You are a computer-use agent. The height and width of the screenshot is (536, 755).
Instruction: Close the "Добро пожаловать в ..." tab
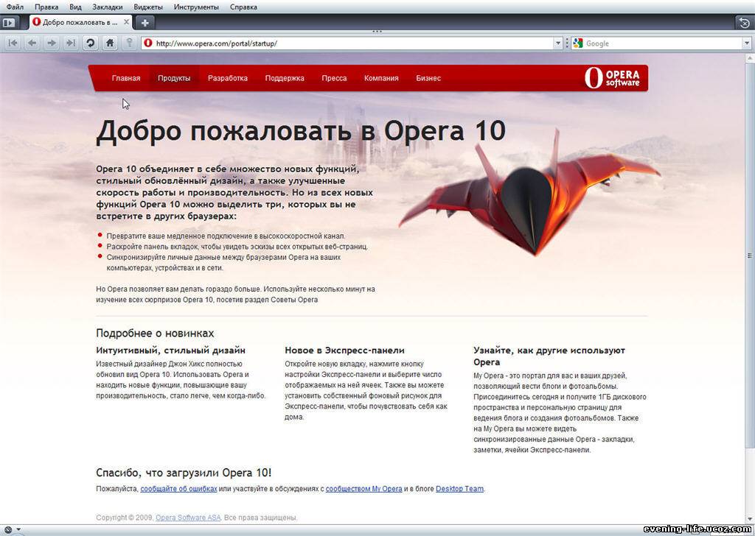pos(126,22)
